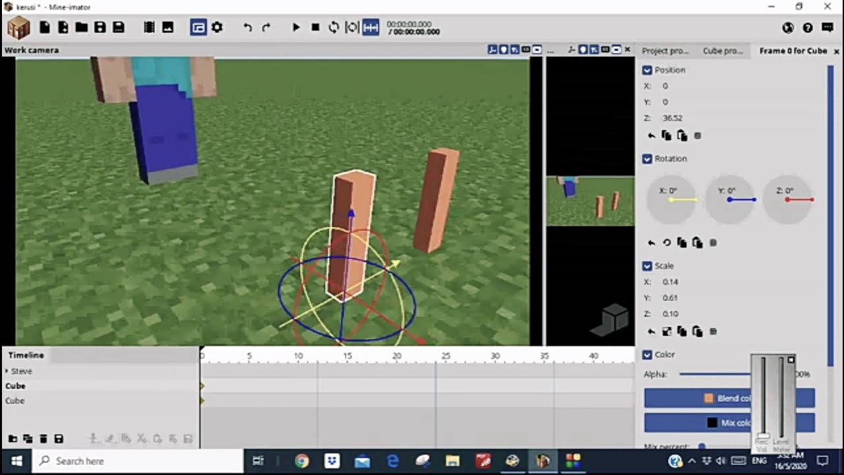844x475 pixels.
Task: Select the bold Cube timeline row
Action: click(100, 386)
